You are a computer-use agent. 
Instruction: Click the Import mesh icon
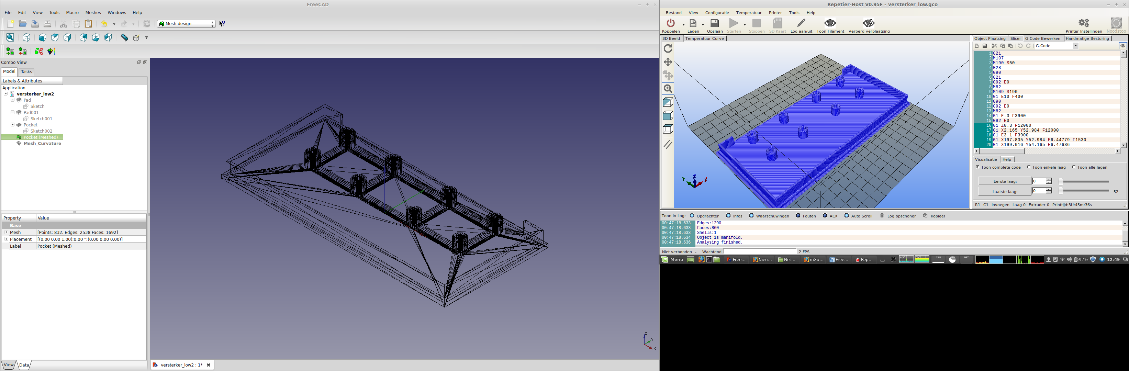(x=10, y=52)
